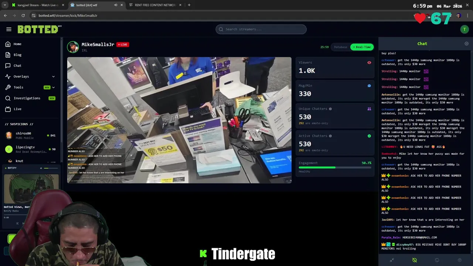The width and height of the screenshot is (473, 266).
Task: Open site information icon in address bar
Action: click(34, 16)
